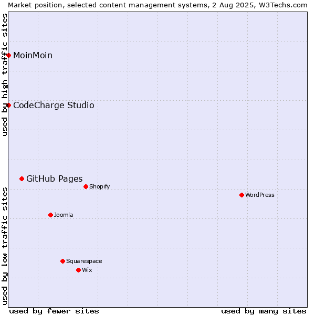The height and width of the screenshot is (315, 315).
Task: Click the Squarespace red data point
Action: click(62, 261)
